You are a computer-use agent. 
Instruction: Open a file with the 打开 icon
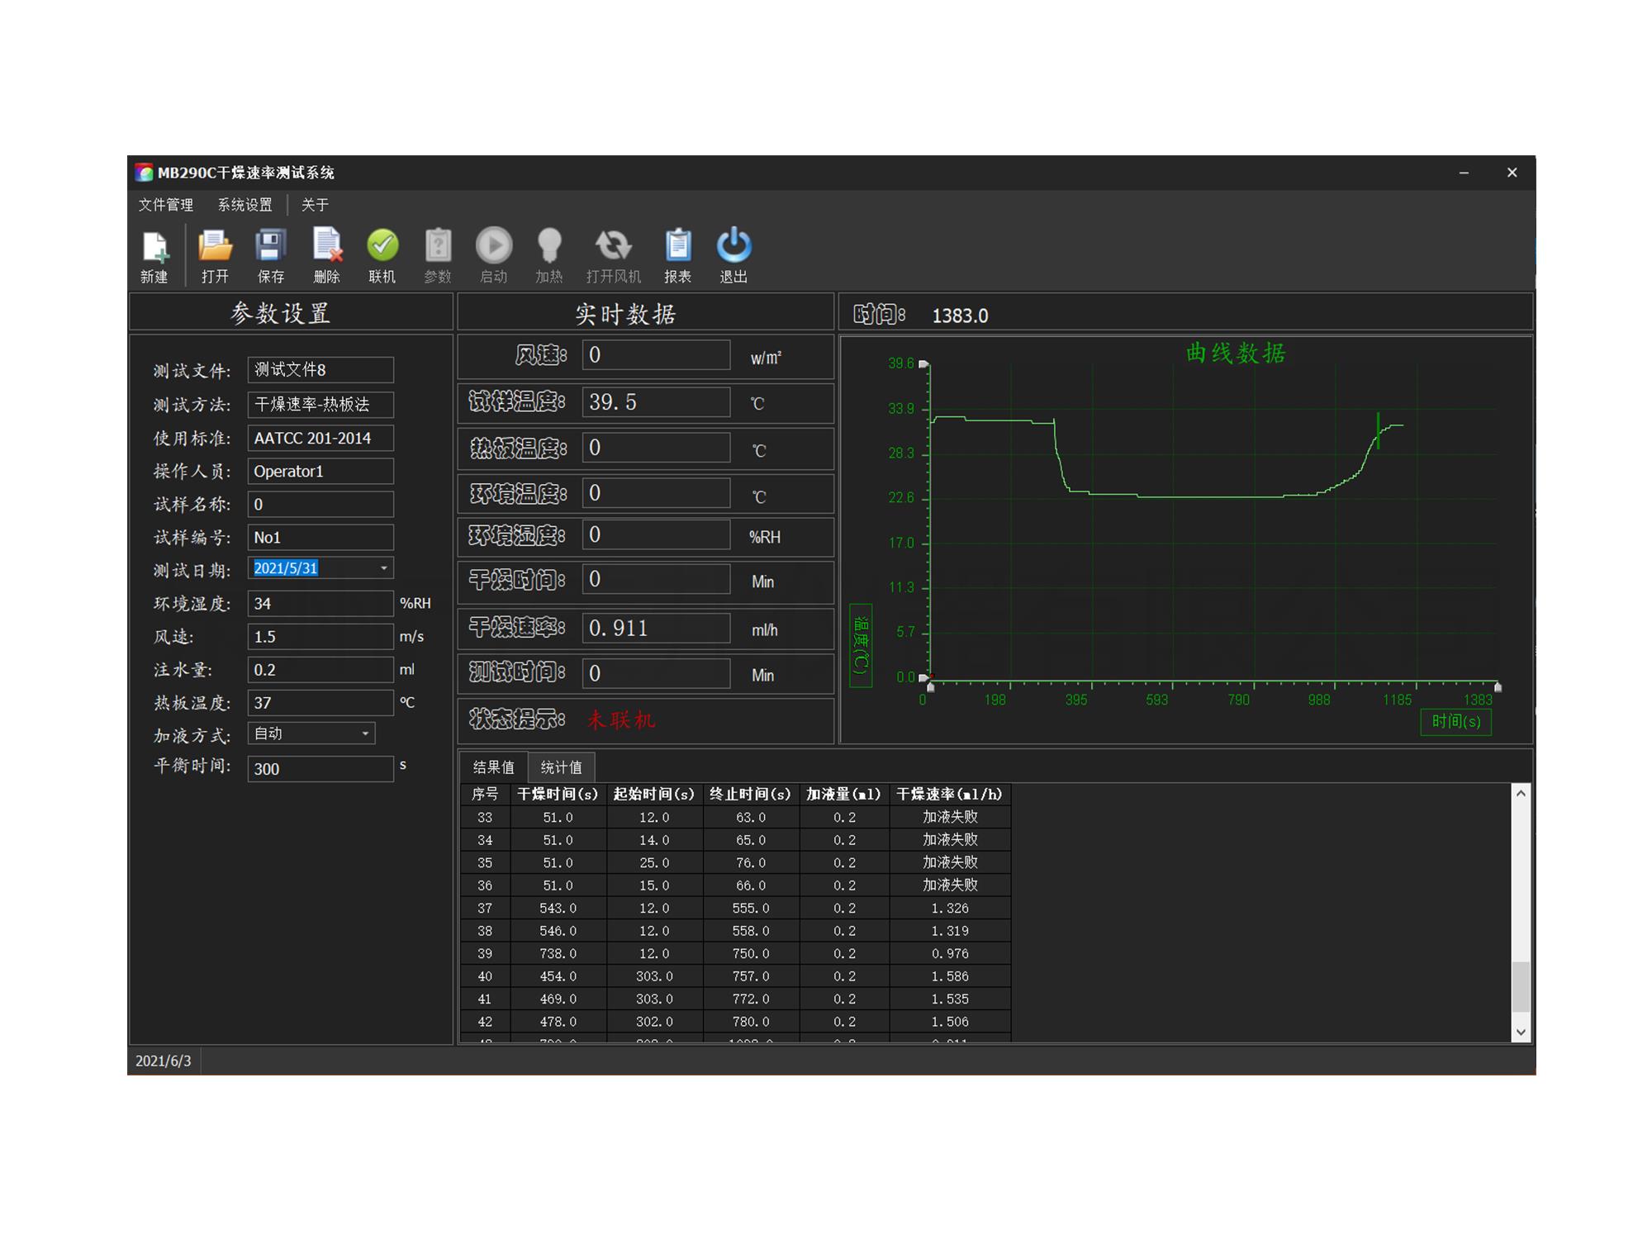click(x=215, y=247)
